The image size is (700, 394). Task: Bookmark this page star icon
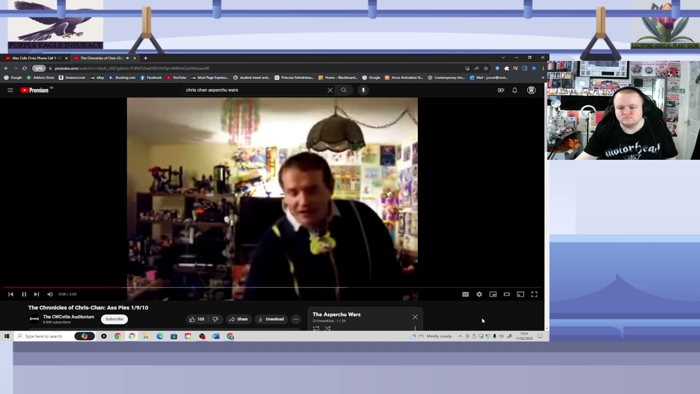[x=486, y=68]
